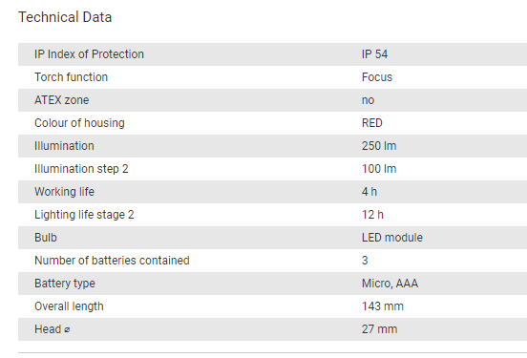Click the Focus value

[377, 77]
